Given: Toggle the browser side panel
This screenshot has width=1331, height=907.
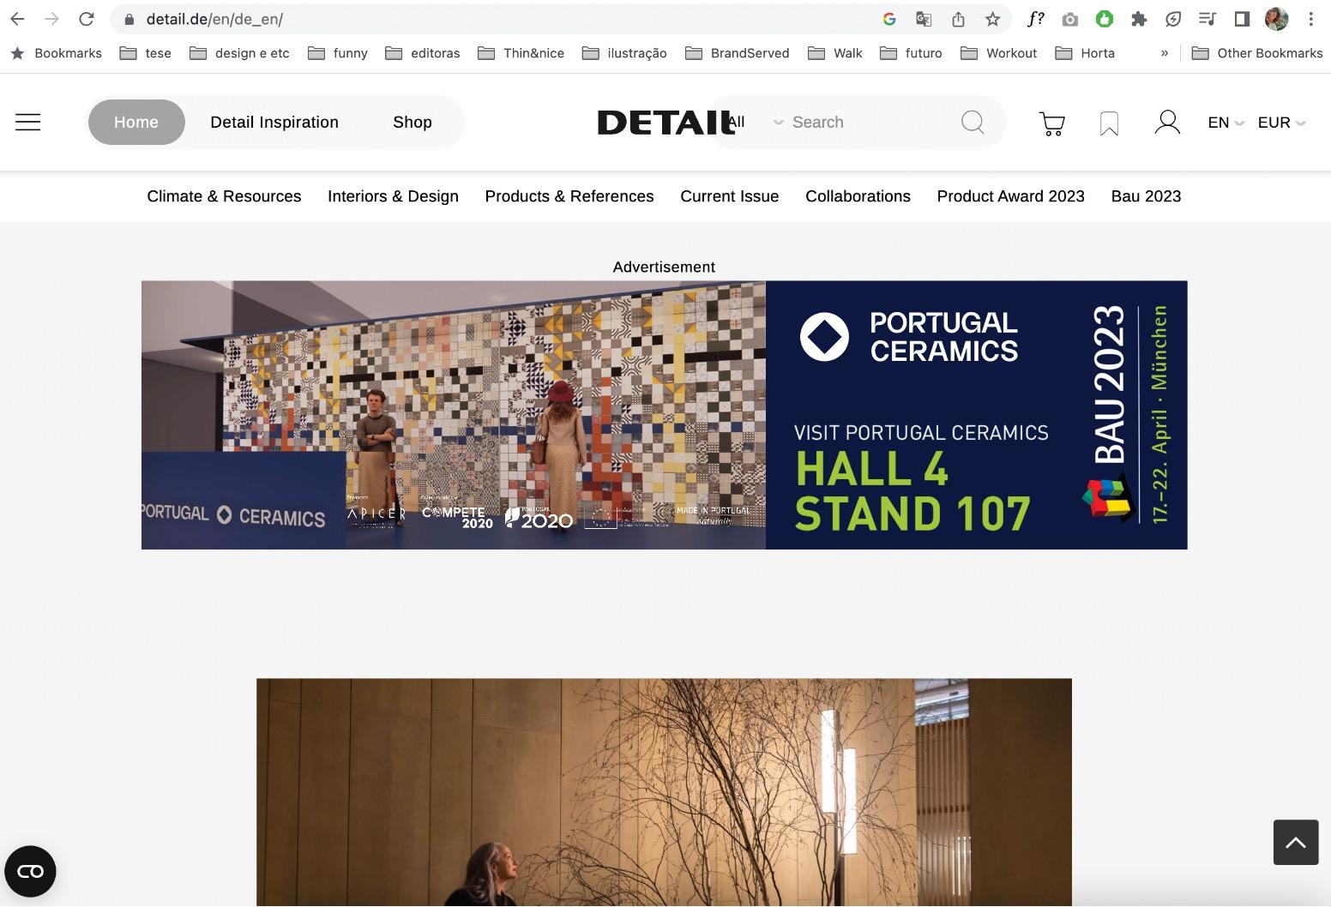Looking at the screenshot, I should point(1242,19).
